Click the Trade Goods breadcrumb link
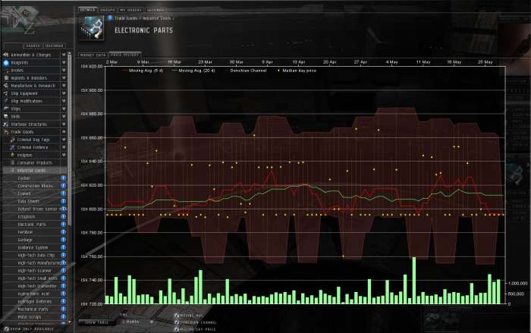Screen dimensions: 531x333 126,18
